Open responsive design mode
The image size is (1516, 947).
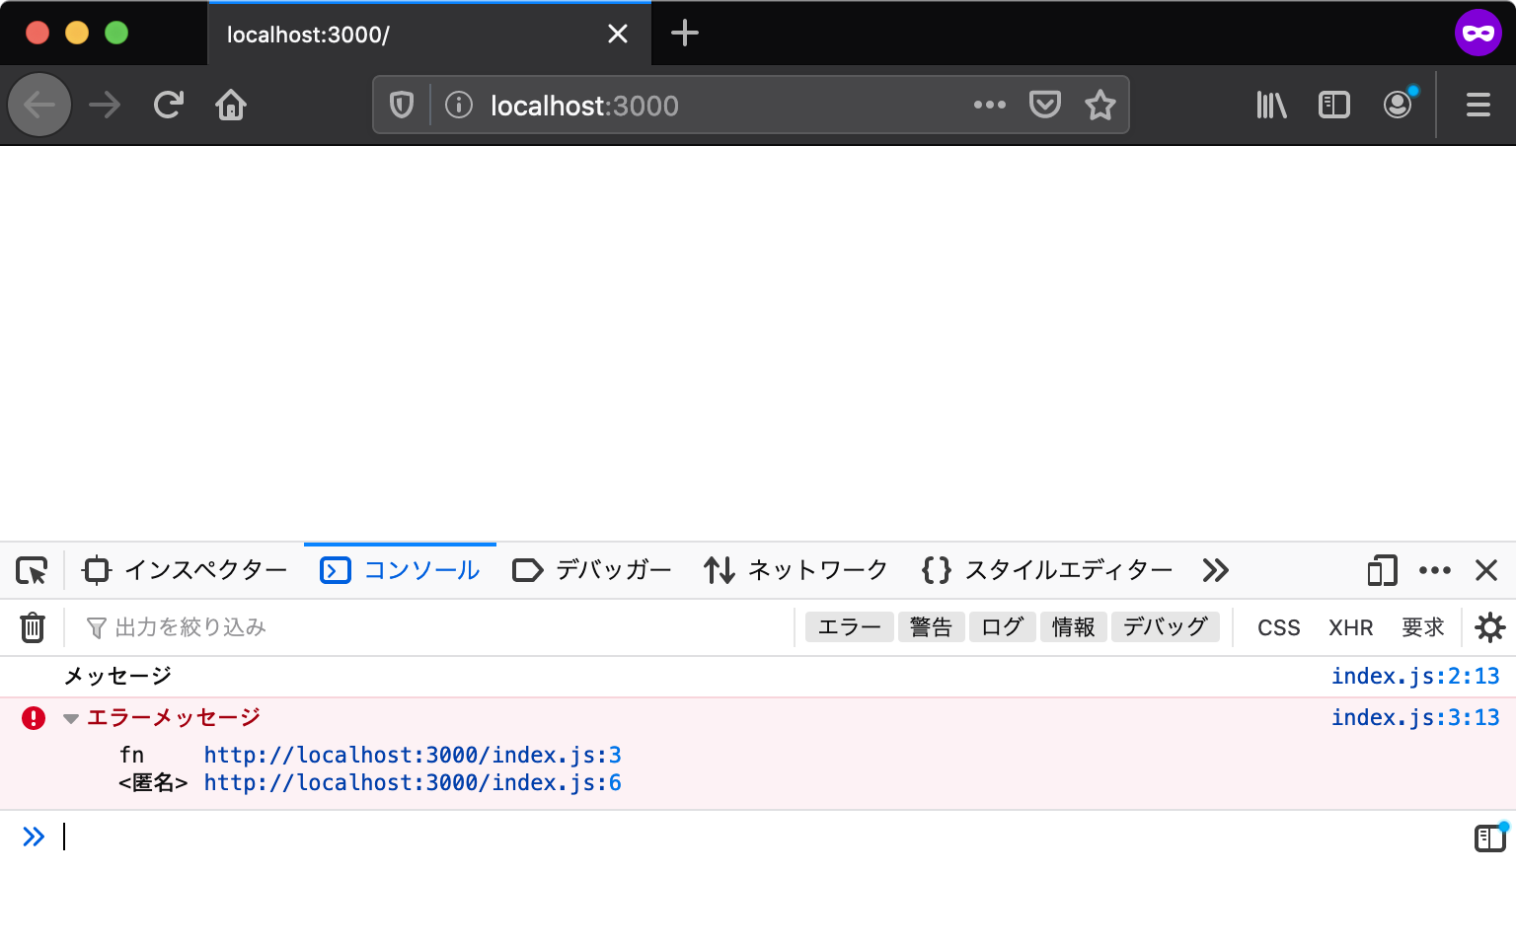1381,570
